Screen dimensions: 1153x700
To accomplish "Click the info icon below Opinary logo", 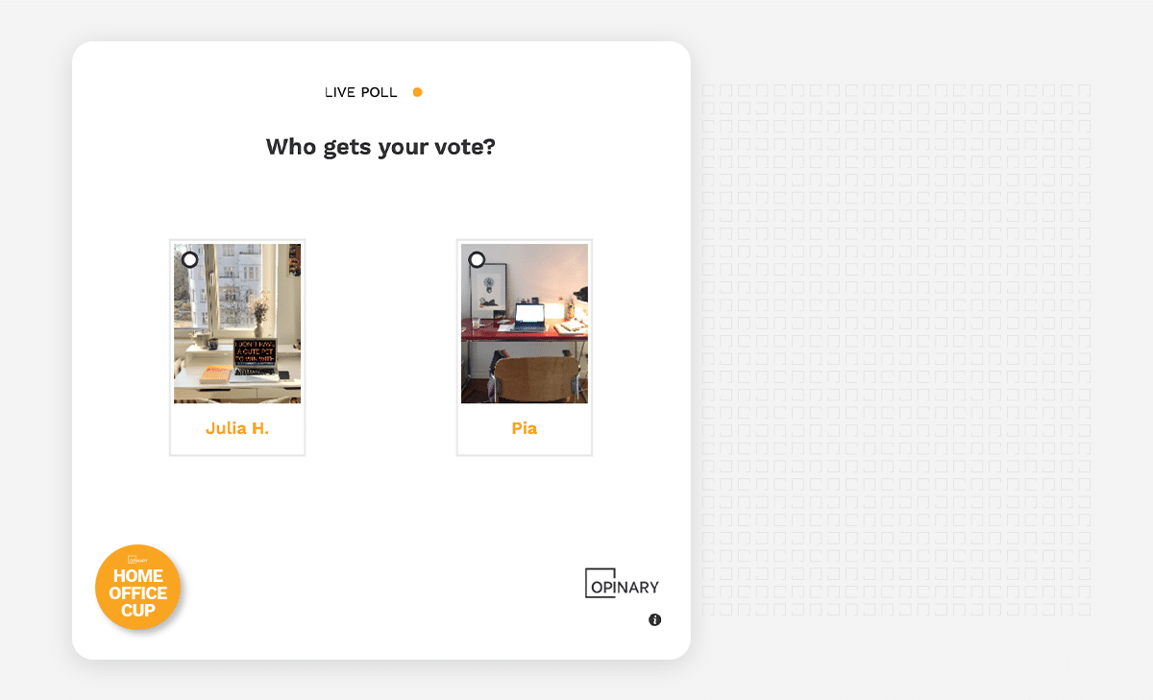I will coord(655,620).
